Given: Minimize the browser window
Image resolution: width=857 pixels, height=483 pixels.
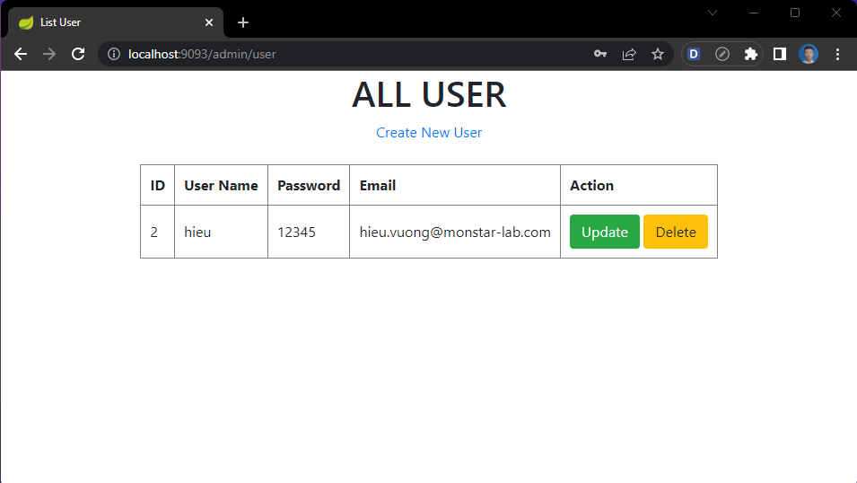Looking at the screenshot, I should tap(754, 13).
